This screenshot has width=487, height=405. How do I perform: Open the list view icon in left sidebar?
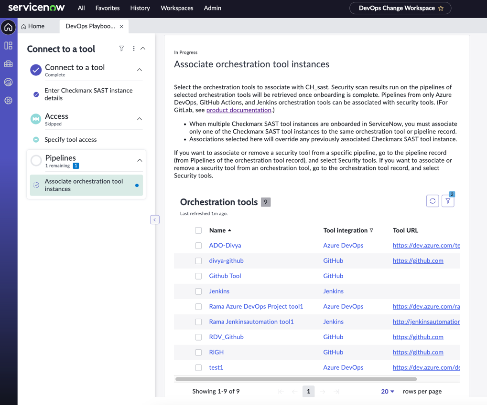(x=9, y=46)
